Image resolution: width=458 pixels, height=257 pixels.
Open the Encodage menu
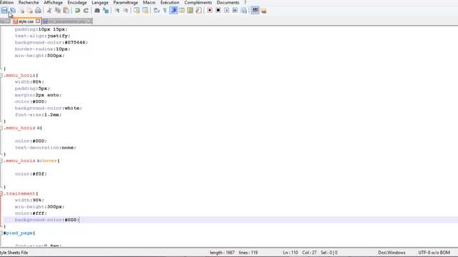pyautogui.click(x=77, y=2)
